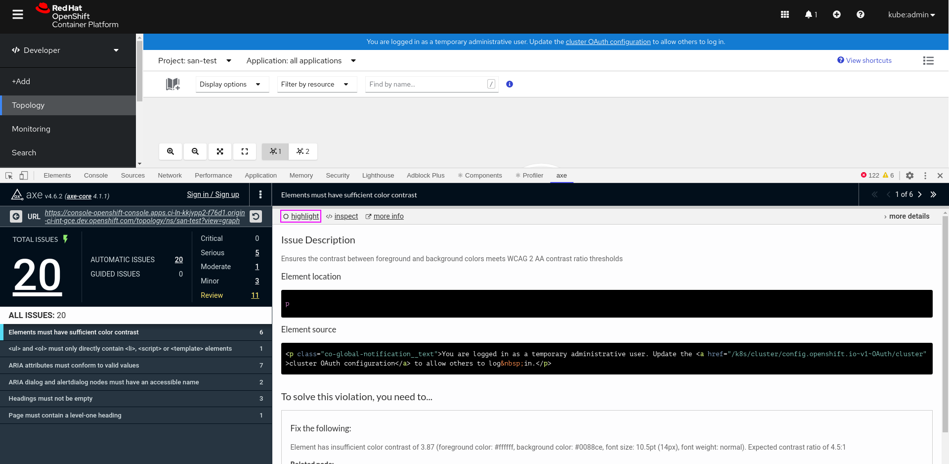The image size is (949, 464).
Task: Open the axe extension options menu
Action: (260, 194)
